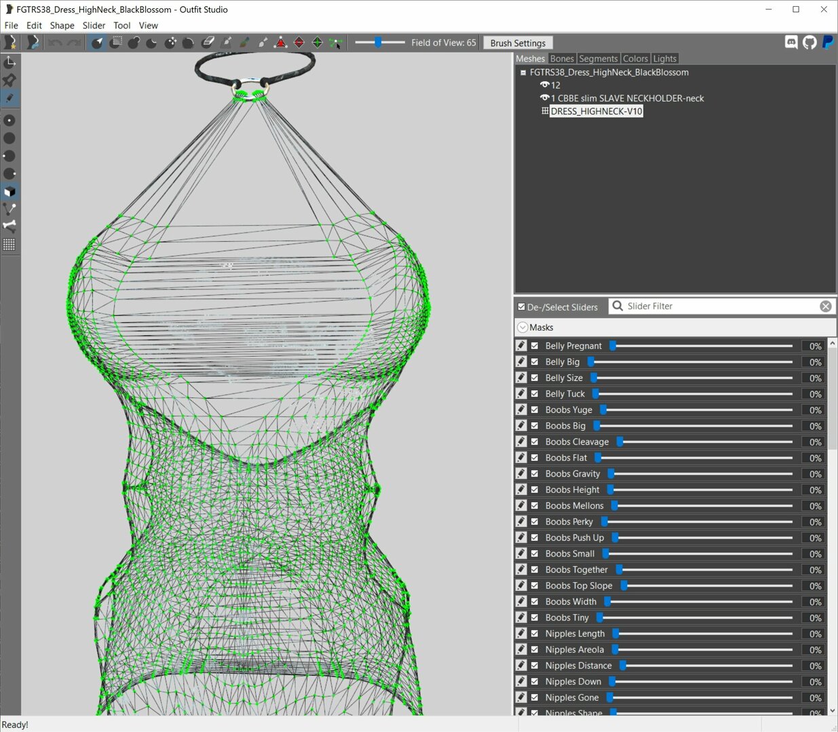
Task: Toggle the wireframe grid icon in left sidebar
Action: [9, 245]
